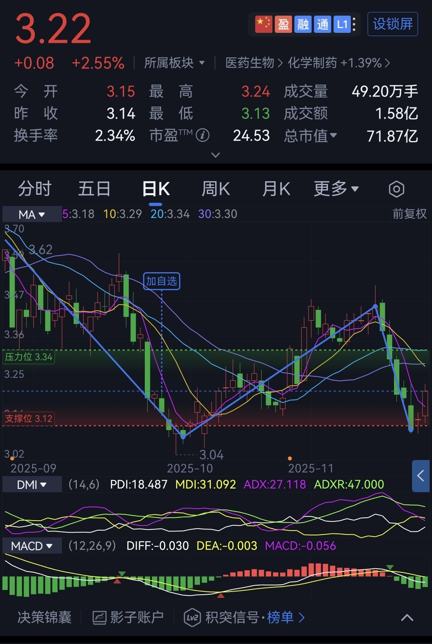Screen dimensions: 432x644
Task: Expand the bottom panel up-chevron
Action: [x=407, y=618]
